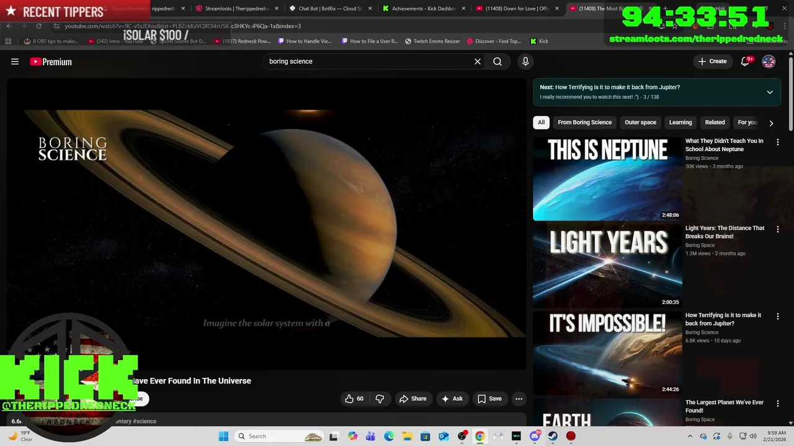
Task: Open 'What They Didn't Teach You' title
Action: point(724,145)
